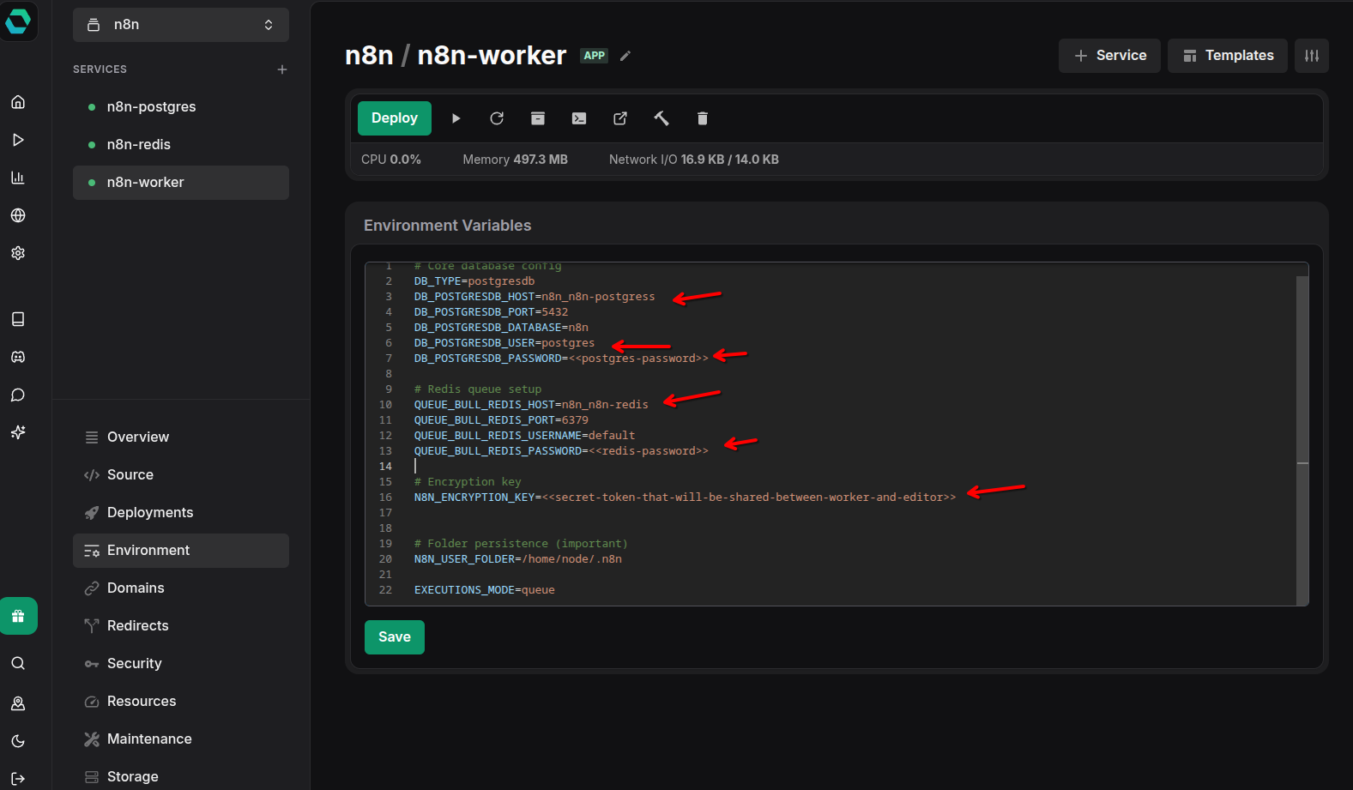This screenshot has height=790, width=1353.
Task: Open the Maintenance menu item
Action: (181, 739)
